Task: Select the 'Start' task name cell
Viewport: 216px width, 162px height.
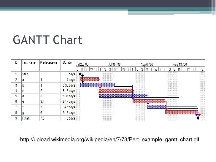Action: coord(31,74)
